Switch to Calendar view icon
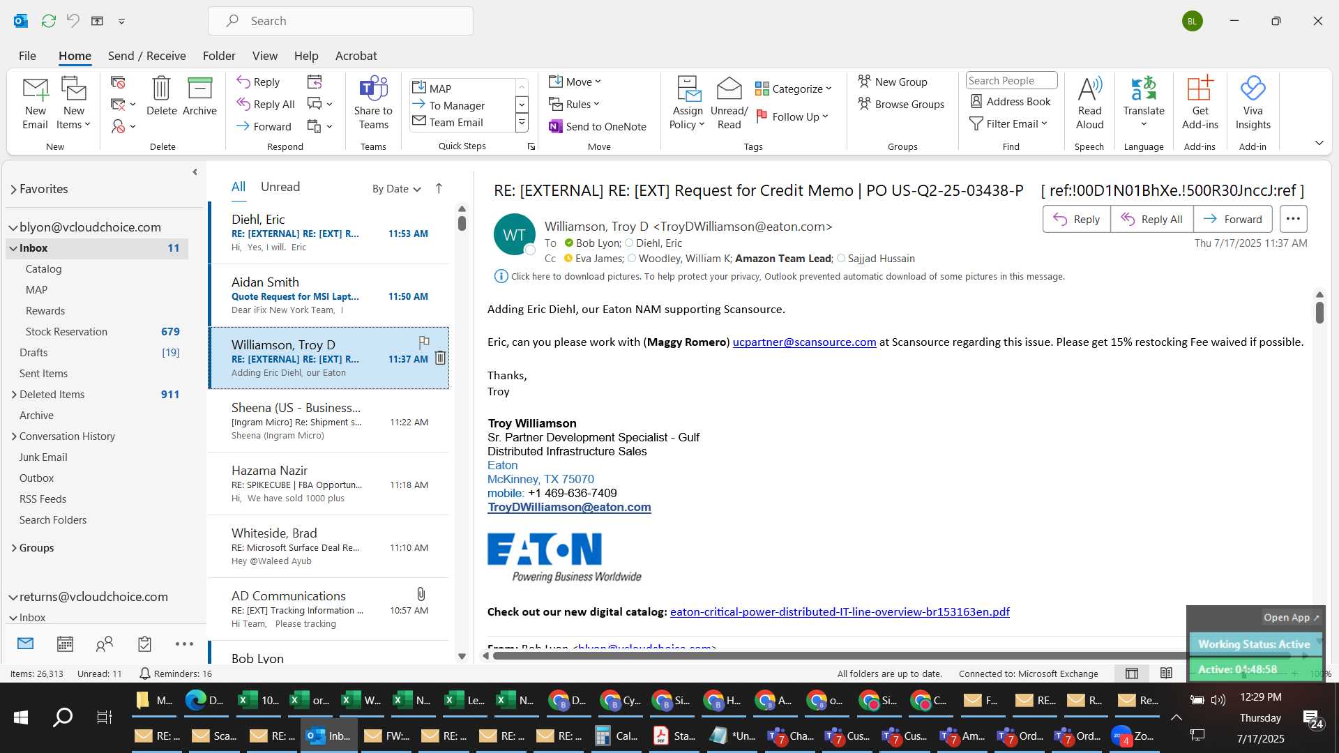Screen dimensions: 1339x753 [65, 644]
